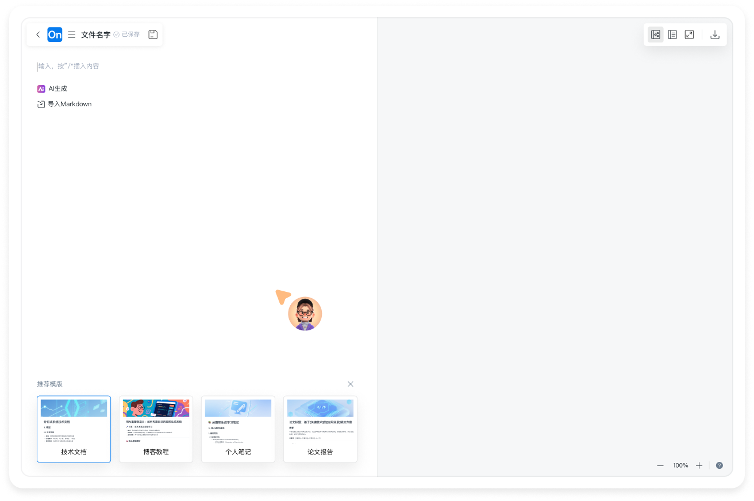Screen dimensions: 754x501
Task: Toggle the mind map split view icon
Action: coord(655,34)
